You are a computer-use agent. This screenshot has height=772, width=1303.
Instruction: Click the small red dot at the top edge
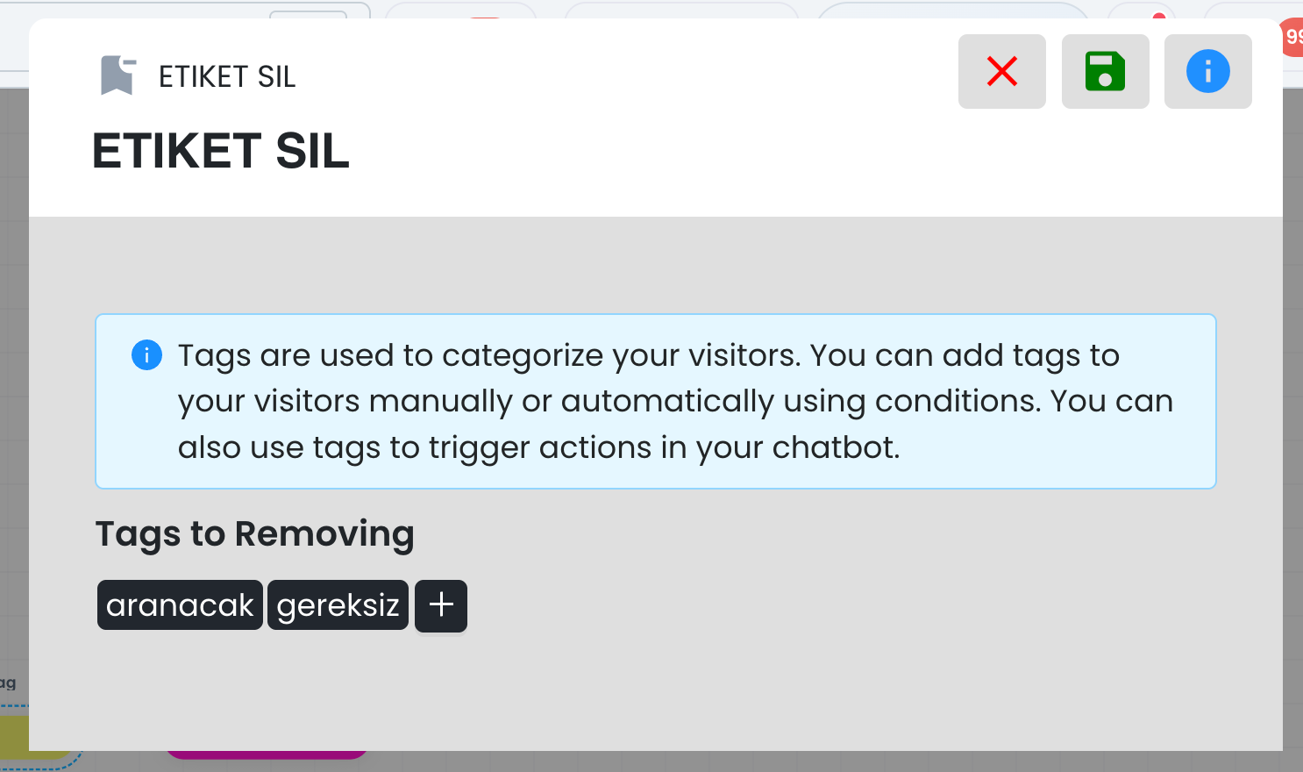1159,16
